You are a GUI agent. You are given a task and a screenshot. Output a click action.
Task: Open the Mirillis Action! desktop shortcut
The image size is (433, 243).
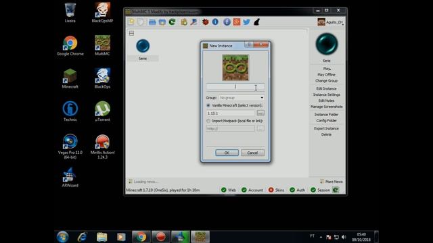[x=102, y=146]
